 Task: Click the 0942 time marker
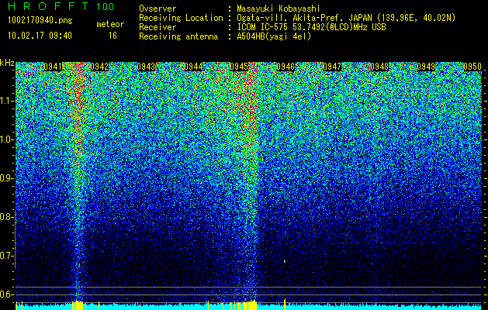[x=99, y=67]
